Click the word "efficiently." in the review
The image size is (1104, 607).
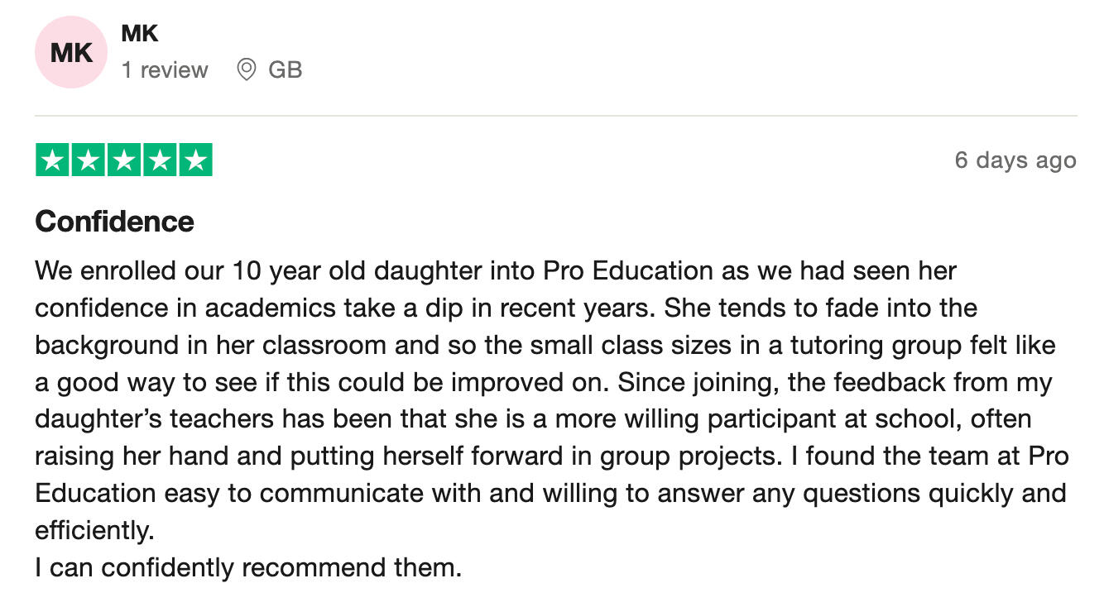click(x=94, y=531)
